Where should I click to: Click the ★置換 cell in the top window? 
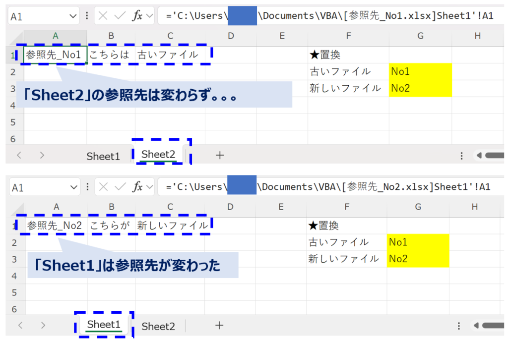pos(348,55)
